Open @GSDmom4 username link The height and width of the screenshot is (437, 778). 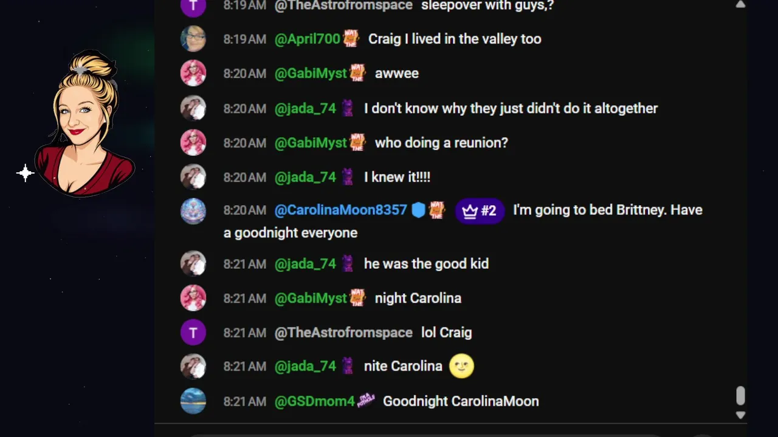314,401
